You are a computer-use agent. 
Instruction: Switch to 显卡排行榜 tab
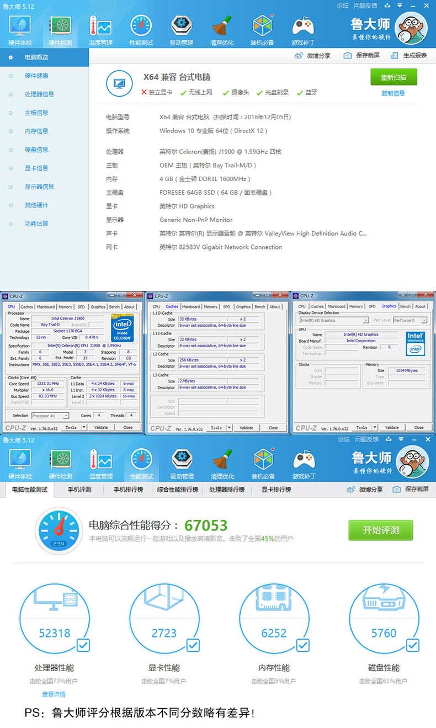(x=276, y=490)
